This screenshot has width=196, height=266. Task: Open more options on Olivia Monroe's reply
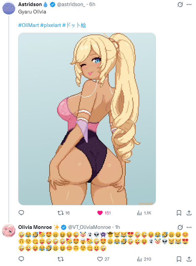189,227
